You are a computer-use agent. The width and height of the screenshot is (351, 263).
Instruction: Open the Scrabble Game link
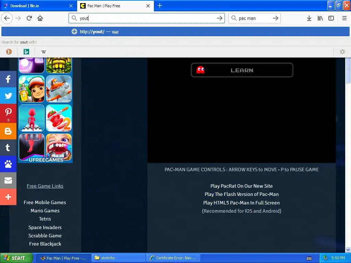(x=45, y=236)
